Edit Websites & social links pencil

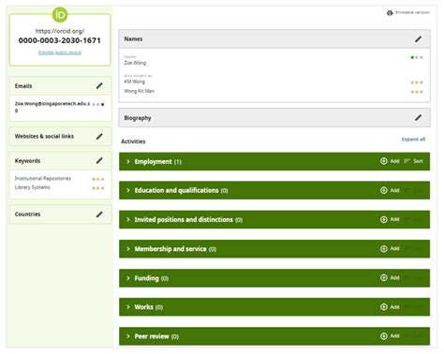pyautogui.click(x=99, y=136)
